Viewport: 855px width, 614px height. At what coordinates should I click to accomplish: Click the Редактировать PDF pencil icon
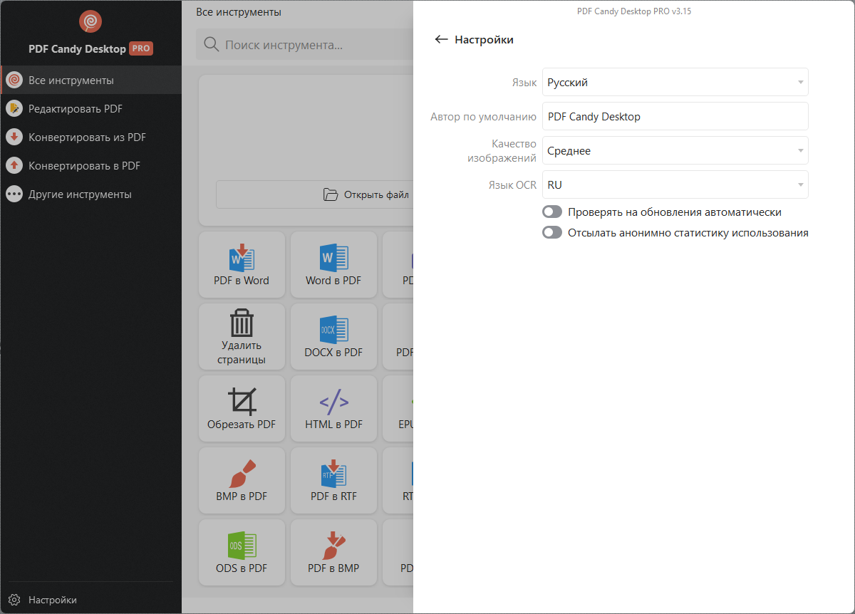pyautogui.click(x=14, y=109)
